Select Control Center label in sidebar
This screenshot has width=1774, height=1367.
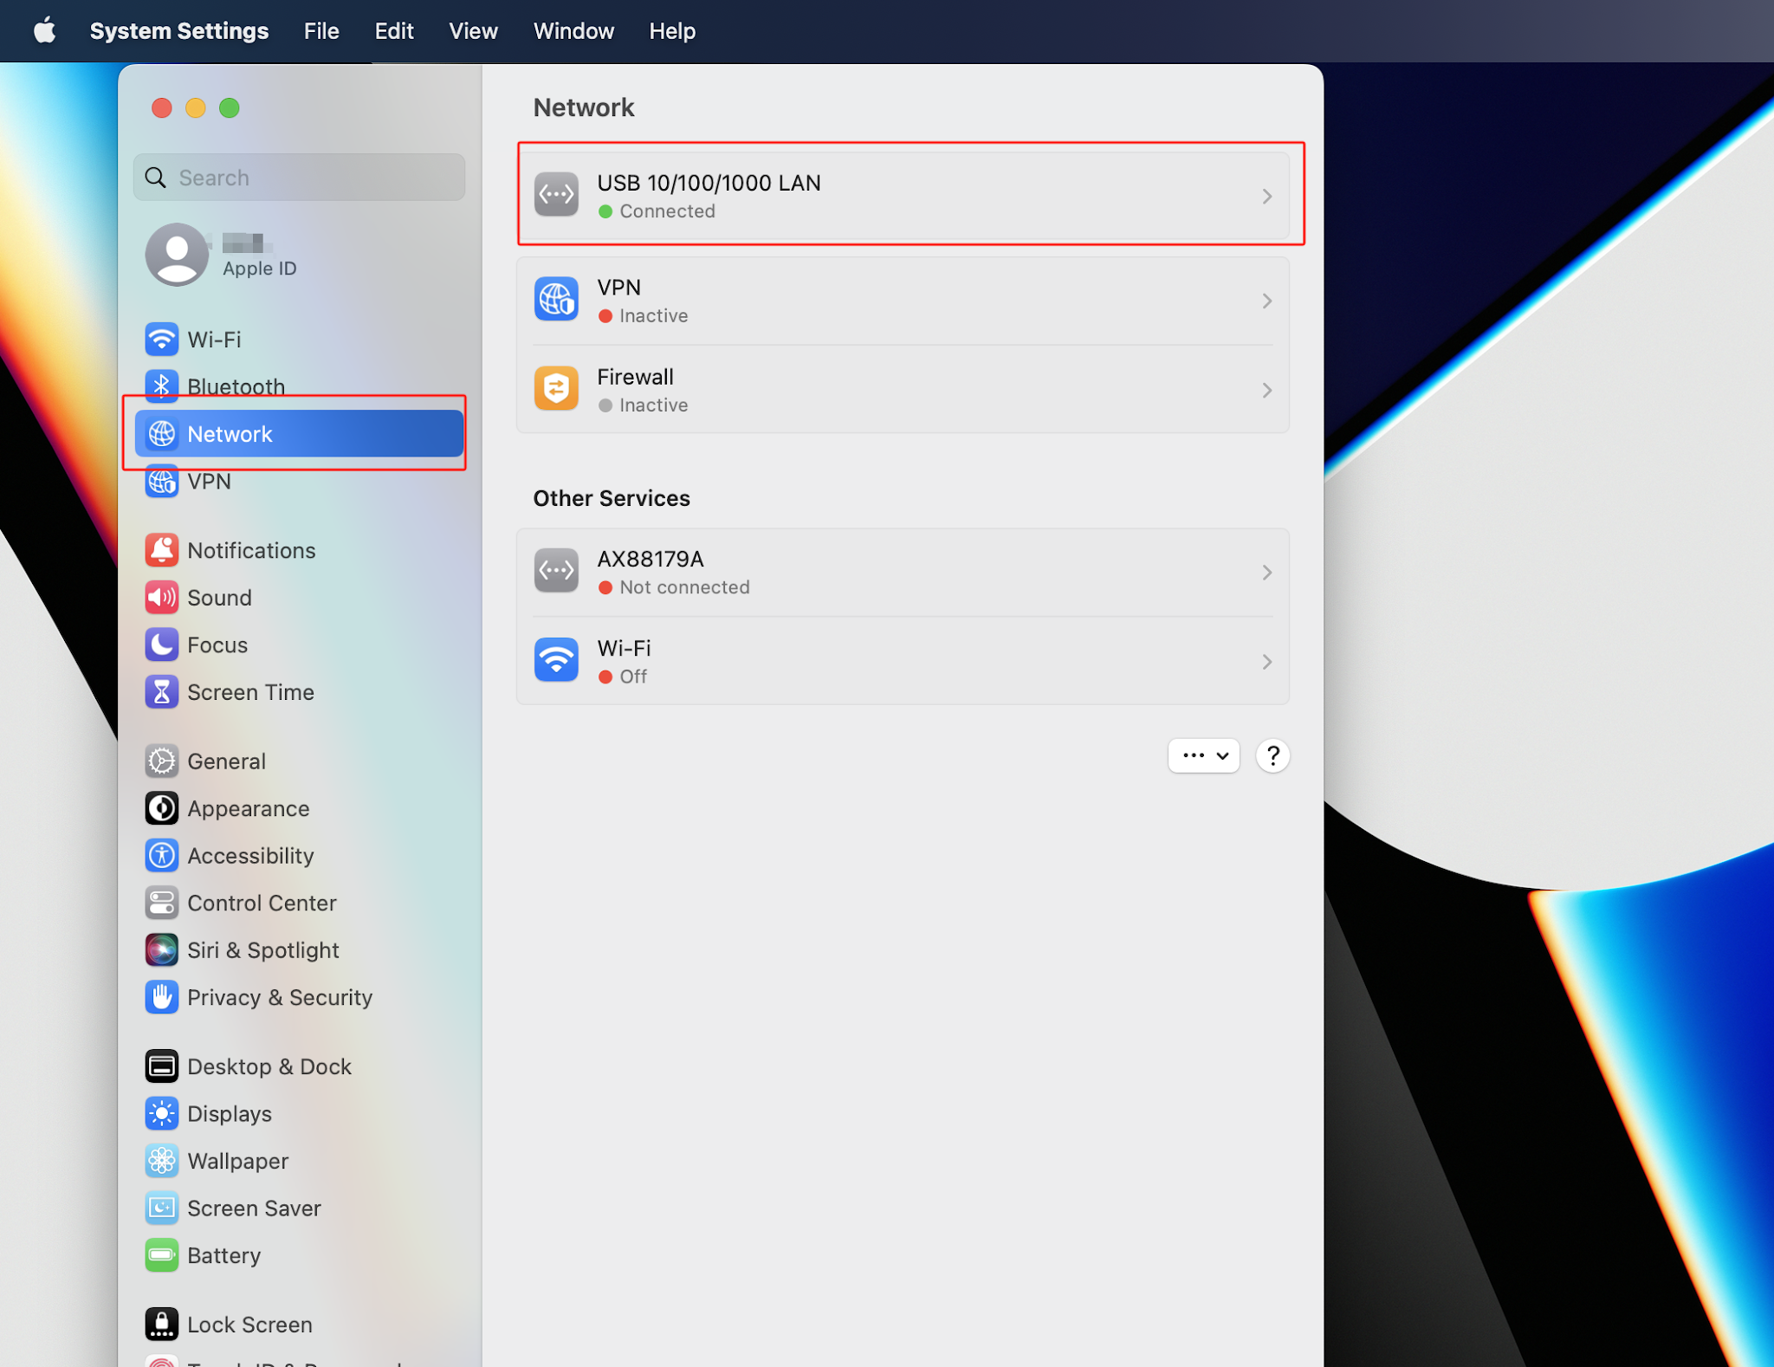click(262, 903)
